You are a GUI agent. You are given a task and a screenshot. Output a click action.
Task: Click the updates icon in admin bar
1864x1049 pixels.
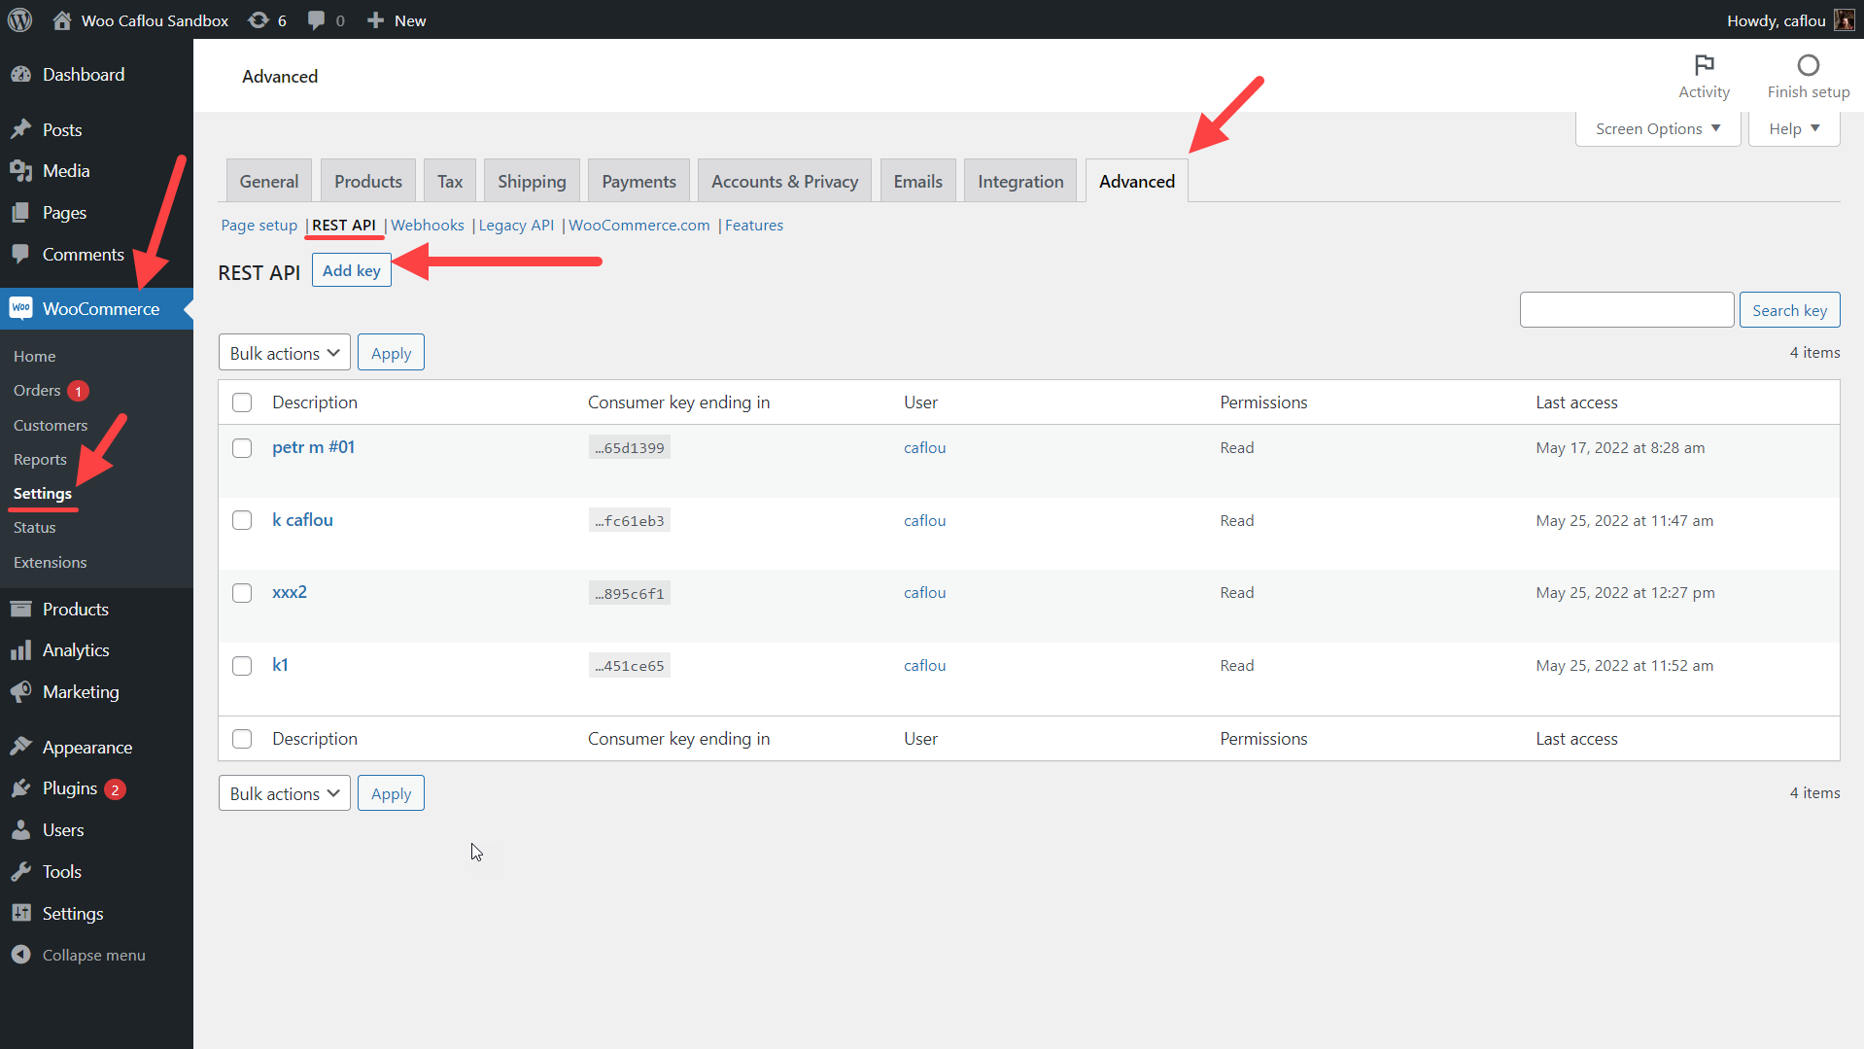point(257,19)
